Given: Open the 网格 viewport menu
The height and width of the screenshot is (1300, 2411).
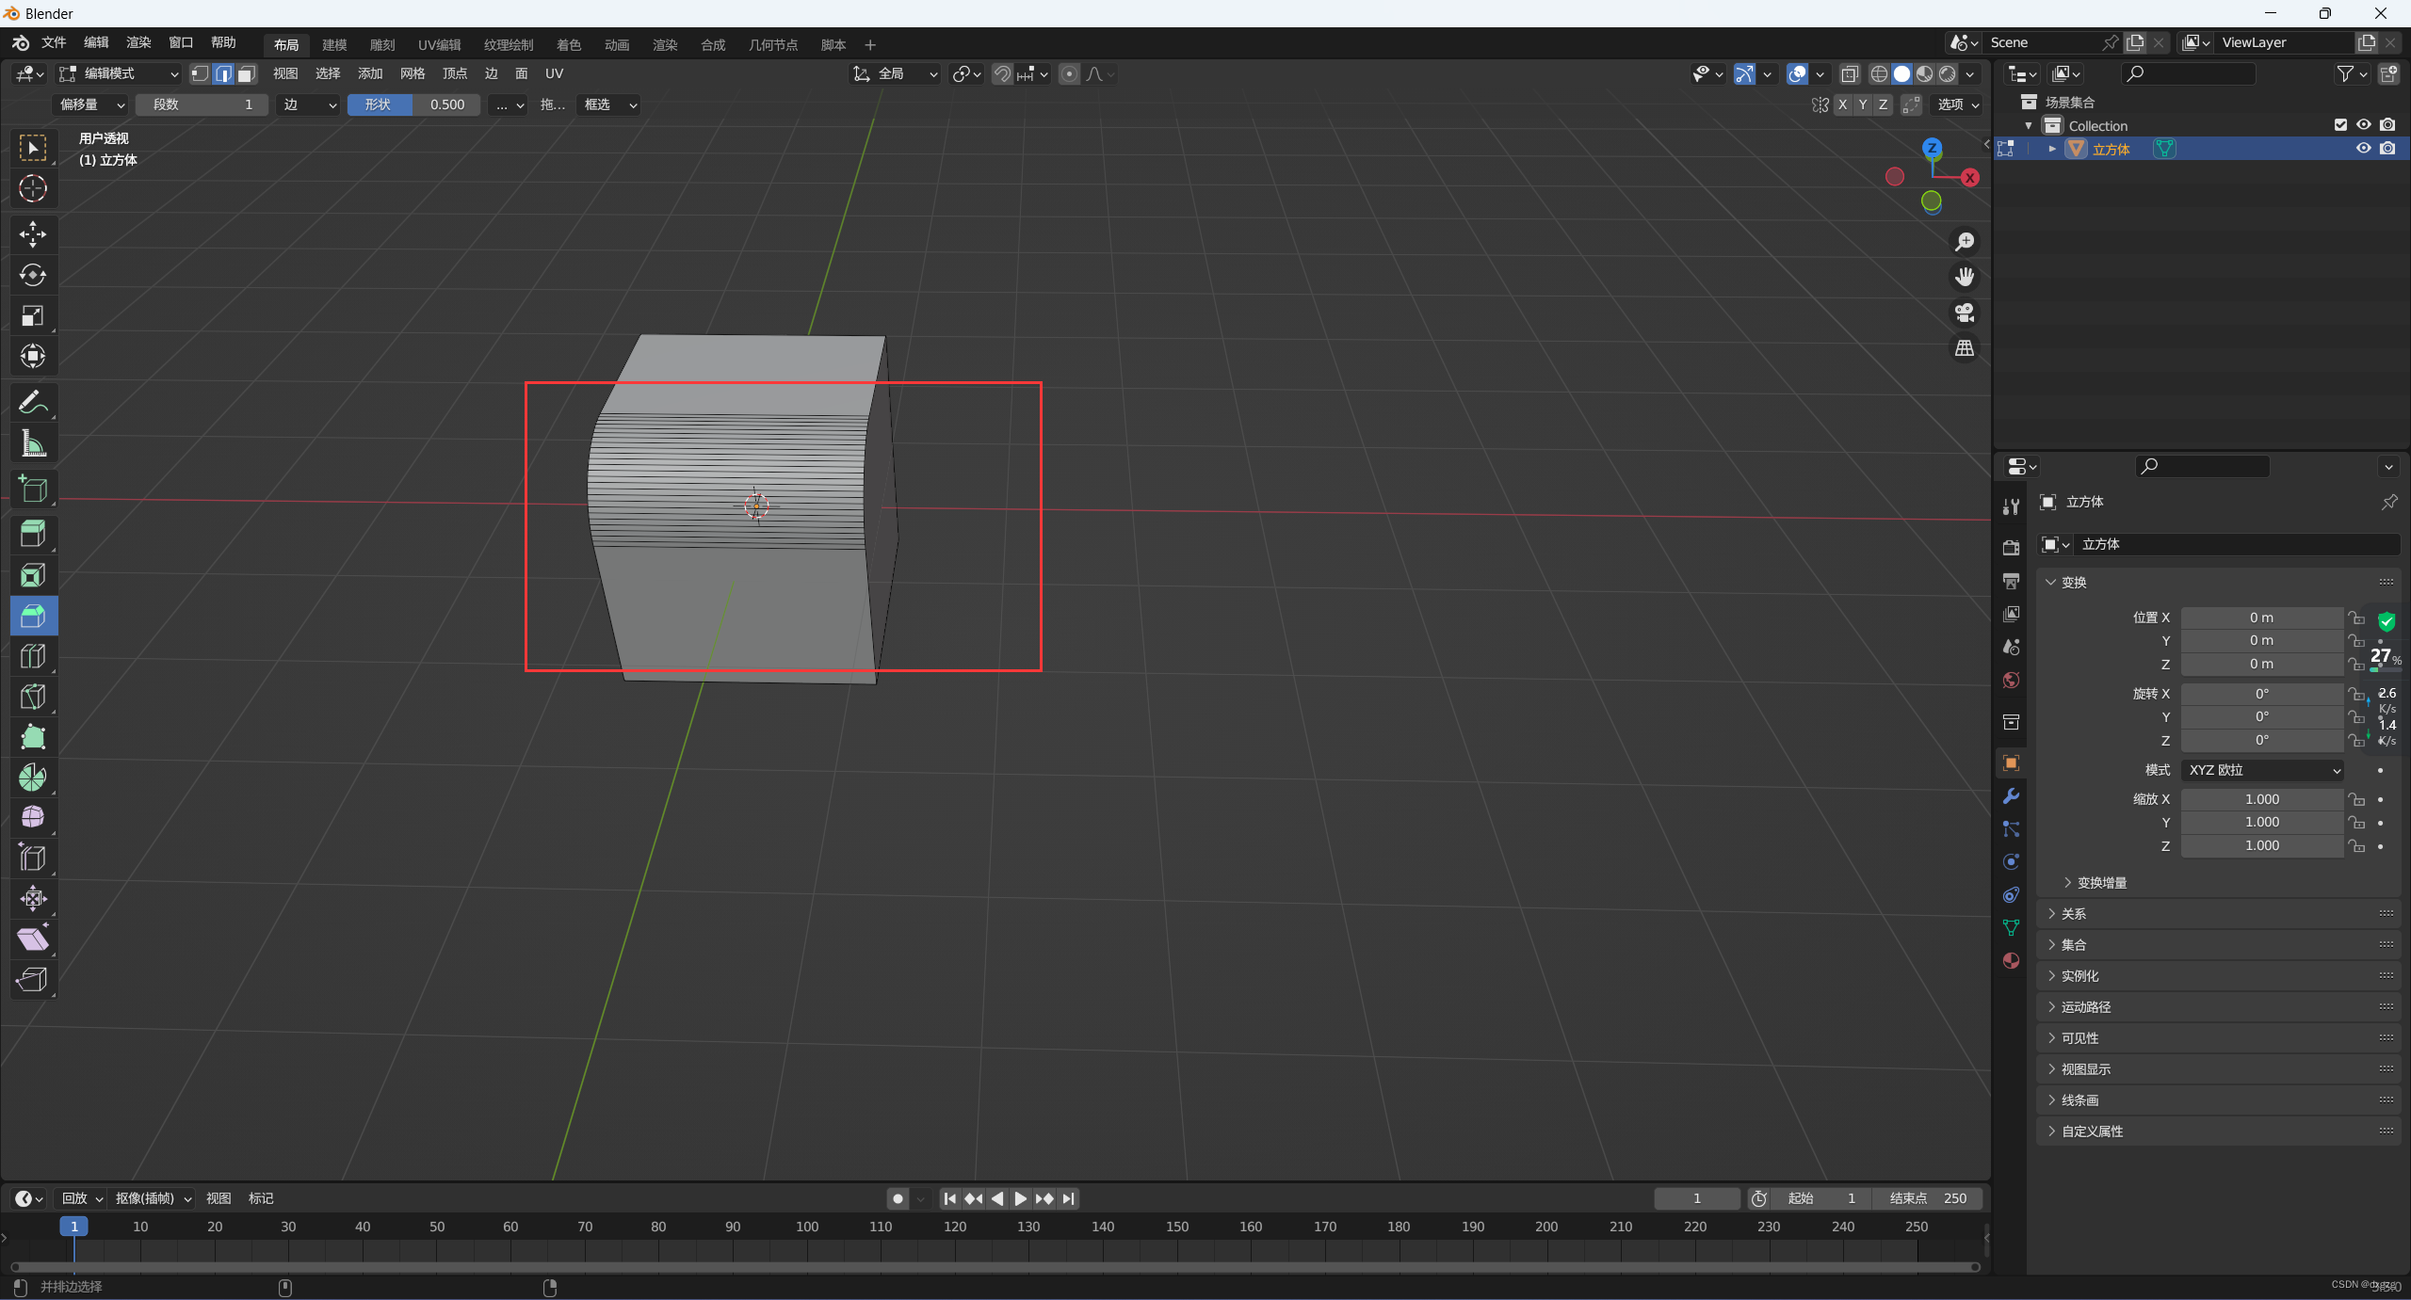Looking at the screenshot, I should (x=413, y=73).
